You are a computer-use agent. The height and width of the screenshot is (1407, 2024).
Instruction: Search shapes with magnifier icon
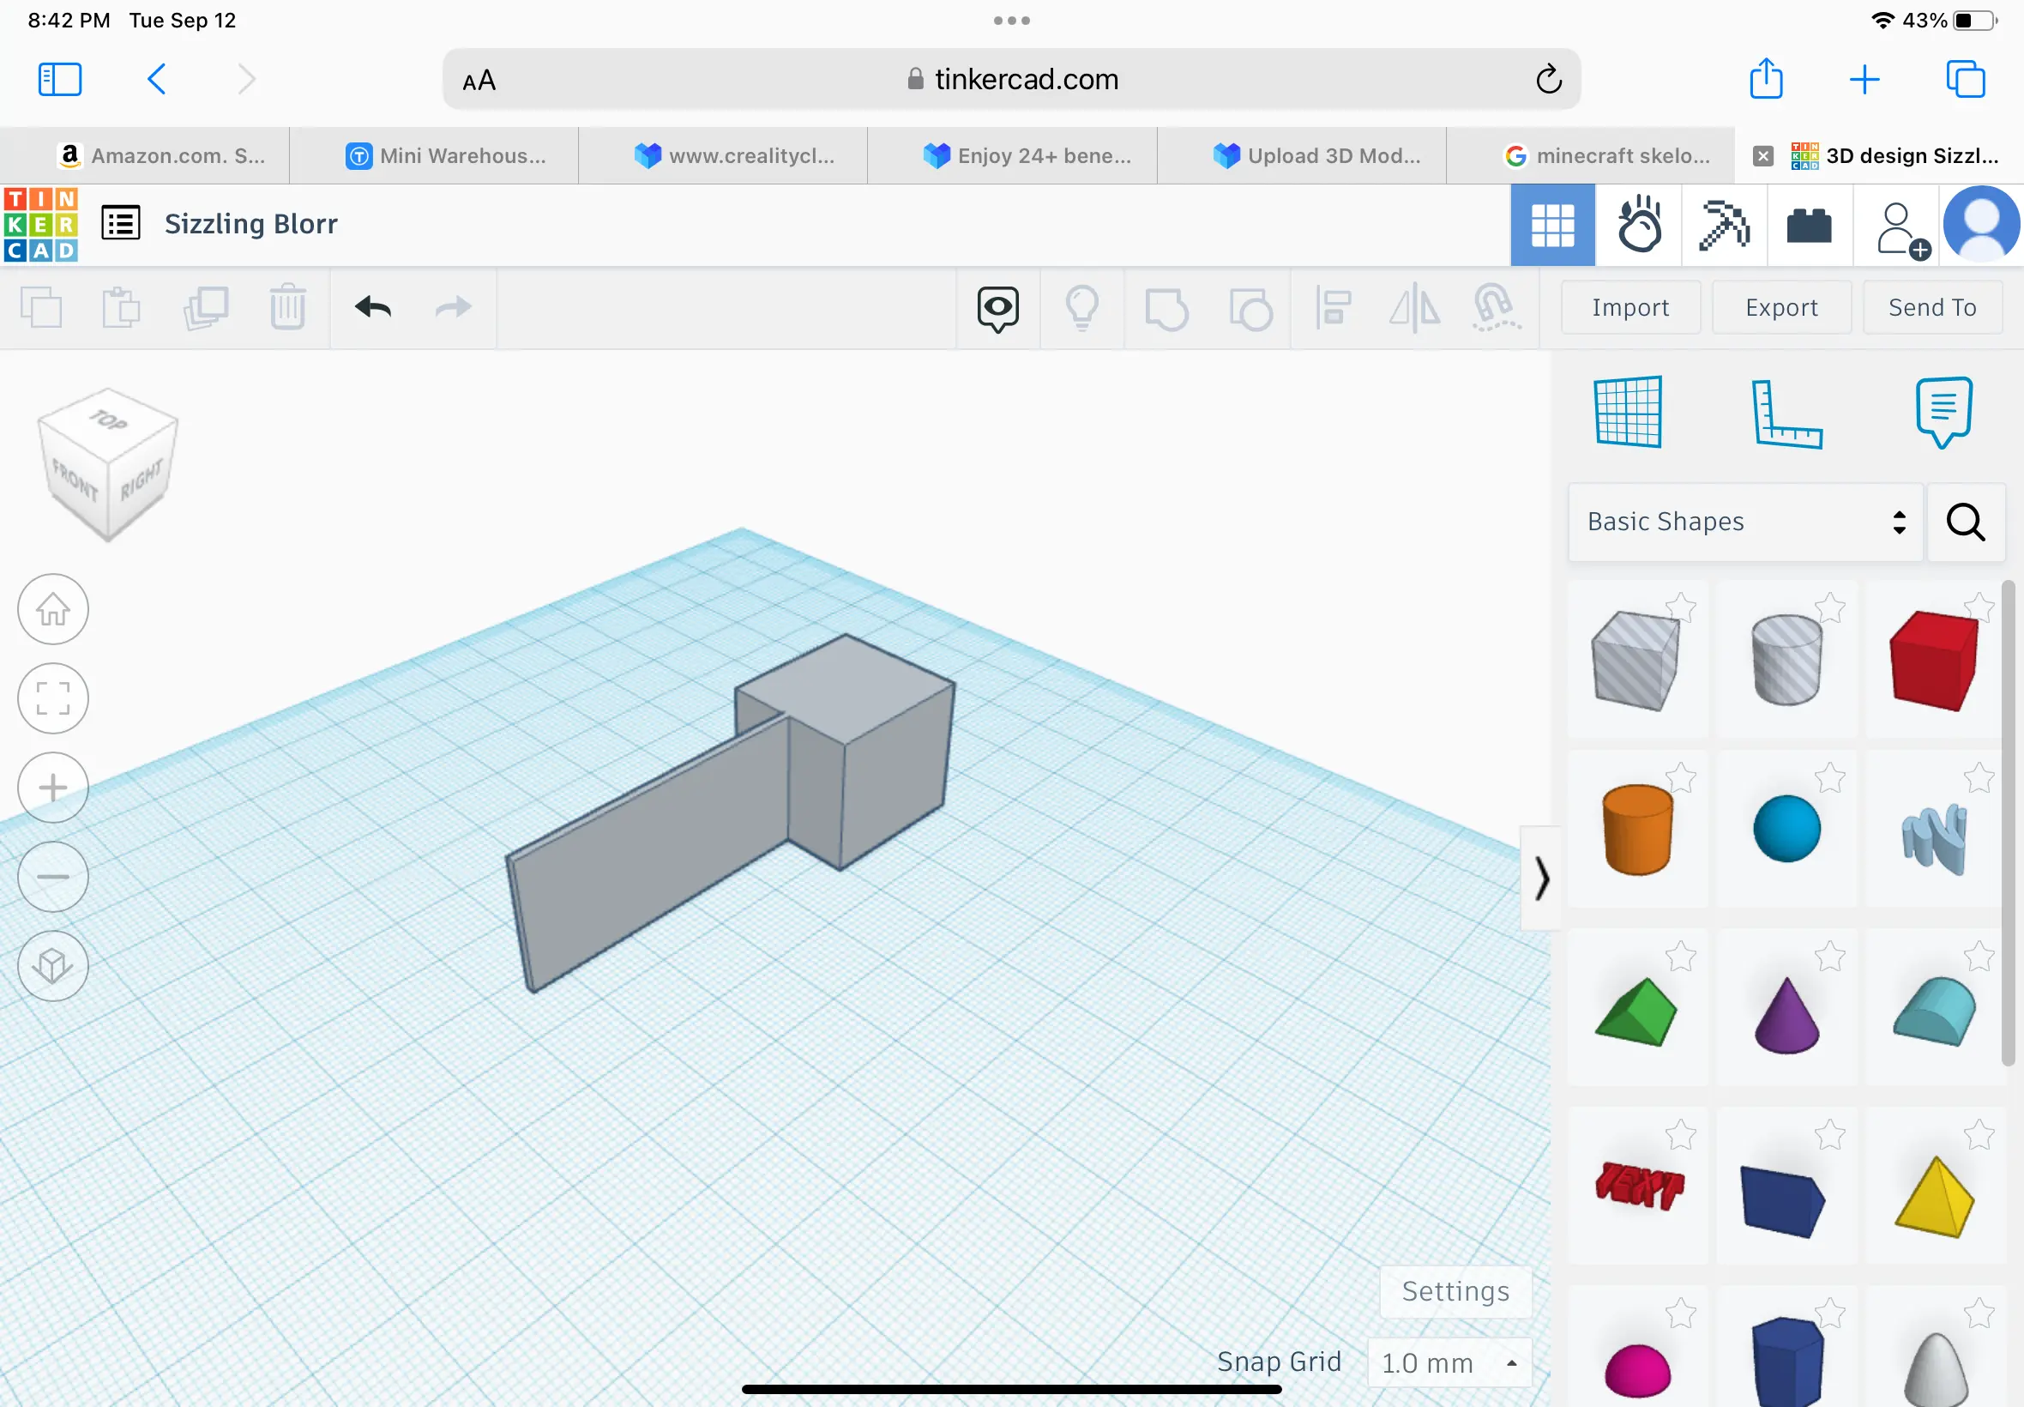pyautogui.click(x=1966, y=522)
